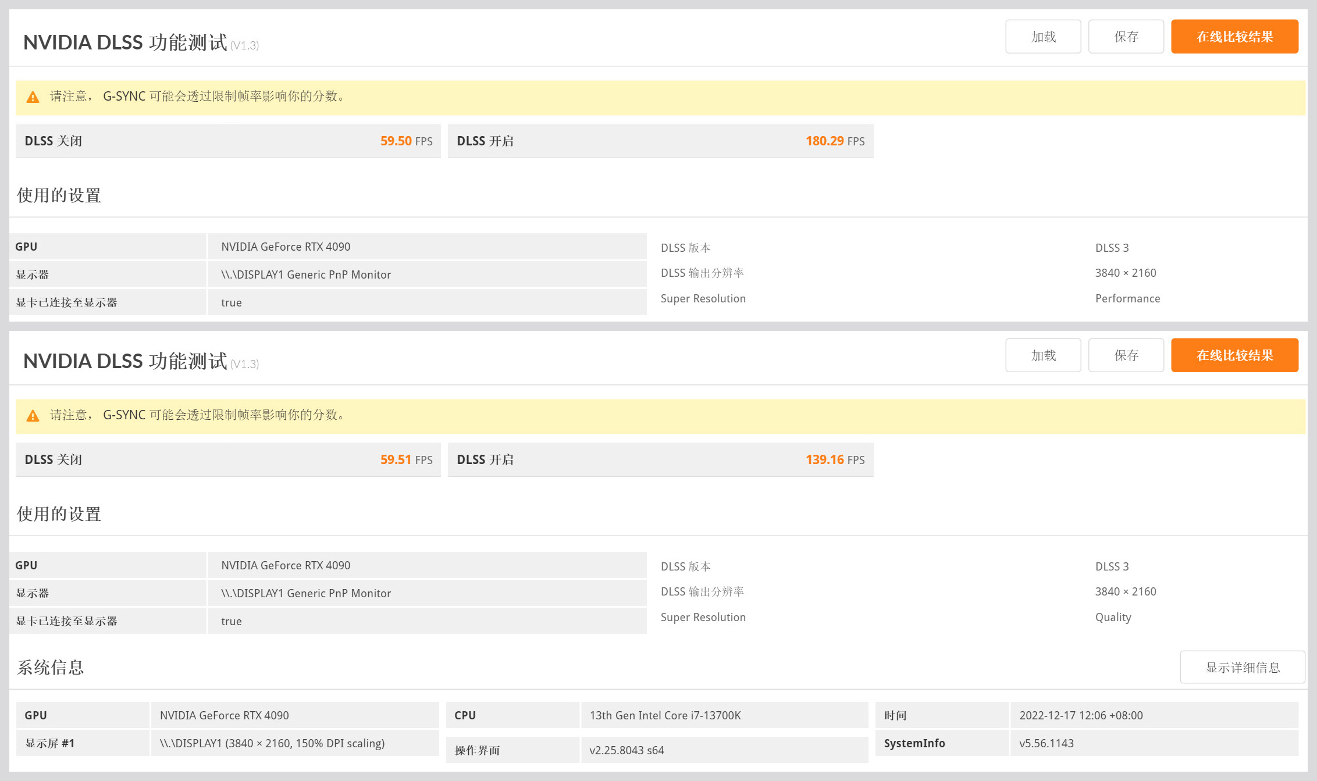Open bottom panel 在线比较结果 button
The width and height of the screenshot is (1317, 781).
(1234, 355)
